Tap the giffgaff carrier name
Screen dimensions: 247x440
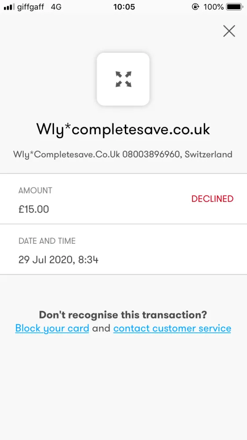[31, 7]
